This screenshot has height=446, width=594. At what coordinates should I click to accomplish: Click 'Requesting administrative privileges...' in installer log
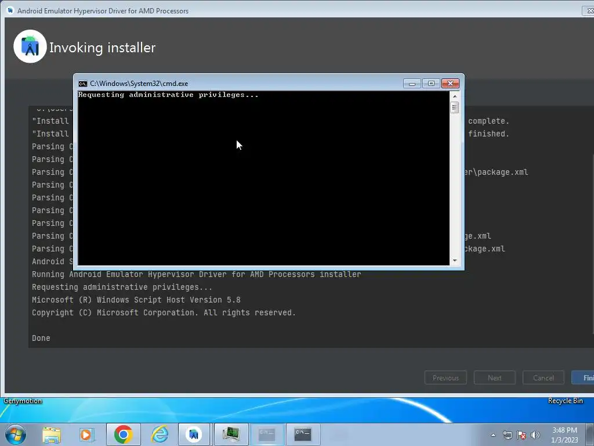pyautogui.click(x=122, y=287)
